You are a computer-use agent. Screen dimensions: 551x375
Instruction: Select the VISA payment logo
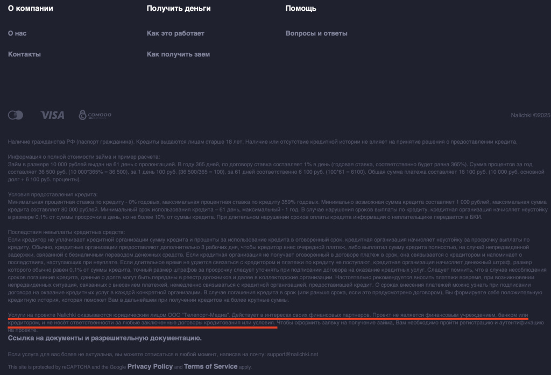tap(52, 115)
